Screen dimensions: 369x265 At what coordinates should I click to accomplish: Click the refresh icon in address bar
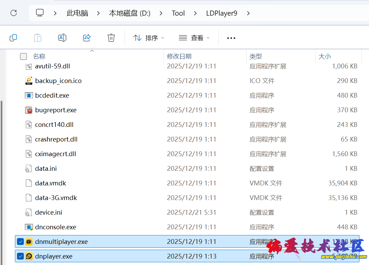click(x=13, y=13)
